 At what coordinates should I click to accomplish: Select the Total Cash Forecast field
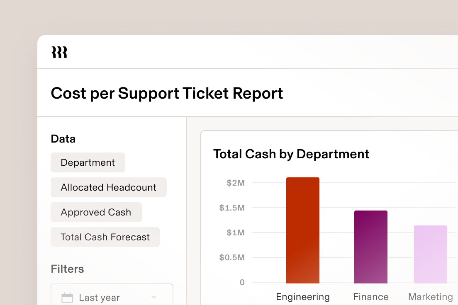tap(105, 237)
